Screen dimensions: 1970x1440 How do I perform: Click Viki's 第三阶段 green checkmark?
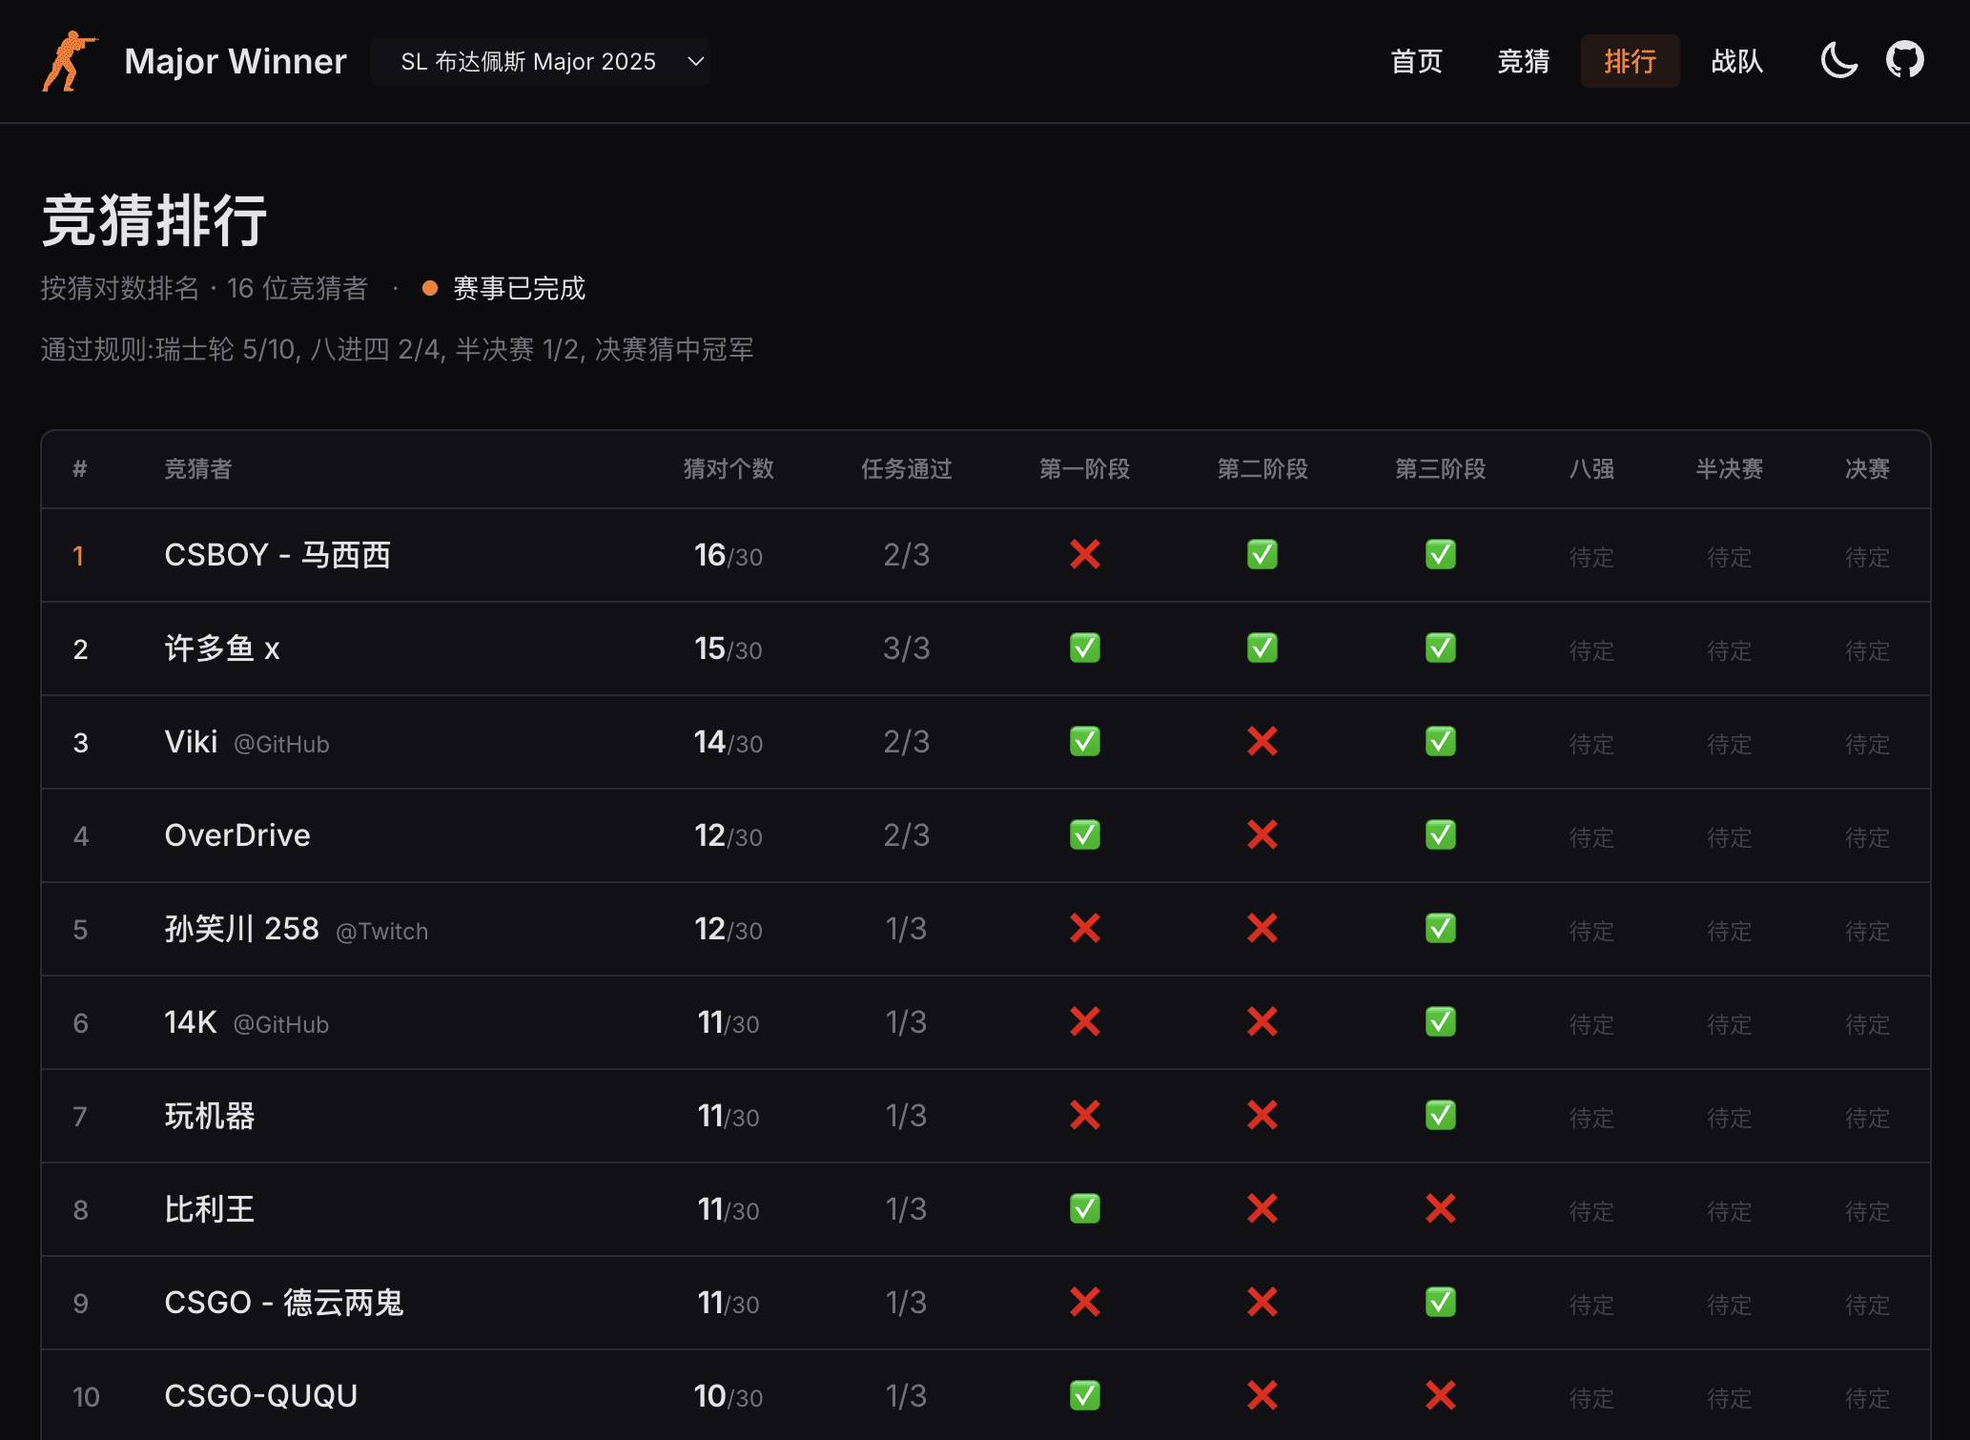pos(1440,741)
